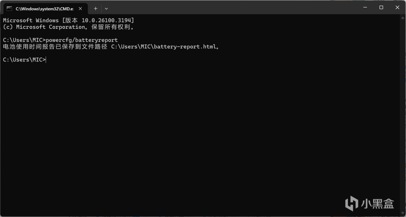Maximize the terminal window

click(381, 7)
